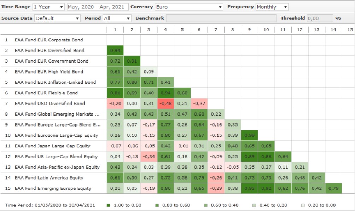The image size is (355, 211).
Task: Select EAA Fund Japan Large-Cap Equity row
Action: 52,146
